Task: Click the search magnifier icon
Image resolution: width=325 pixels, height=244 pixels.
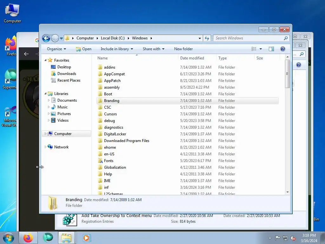Action: pyautogui.click(x=286, y=38)
